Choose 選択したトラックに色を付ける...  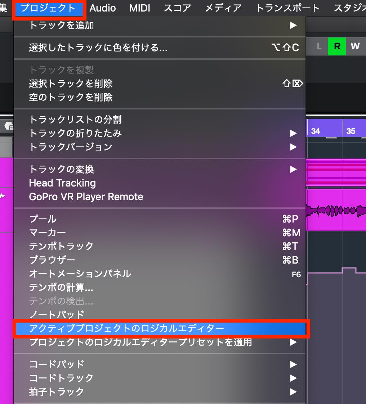point(160,48)
